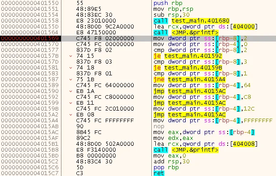Viewport: 276px width, 176px height.
Task: Select mov dword ptr ss:[rbp-8],2 line
Action: [200, 38]
